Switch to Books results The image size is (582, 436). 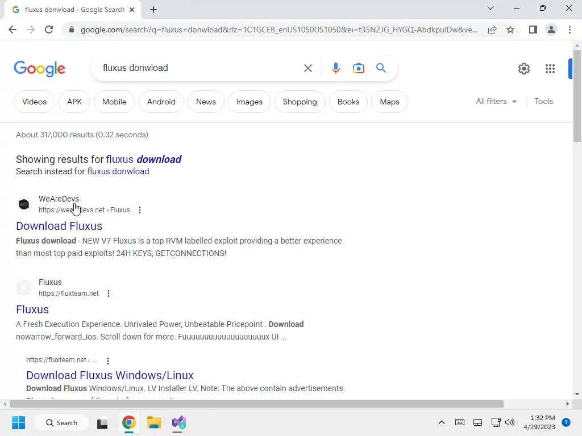pyautogui.click(x=348, y=102)
